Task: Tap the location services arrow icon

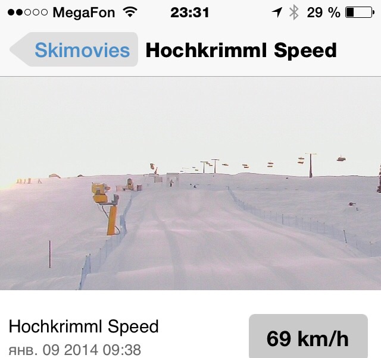Action: point(277,12)
